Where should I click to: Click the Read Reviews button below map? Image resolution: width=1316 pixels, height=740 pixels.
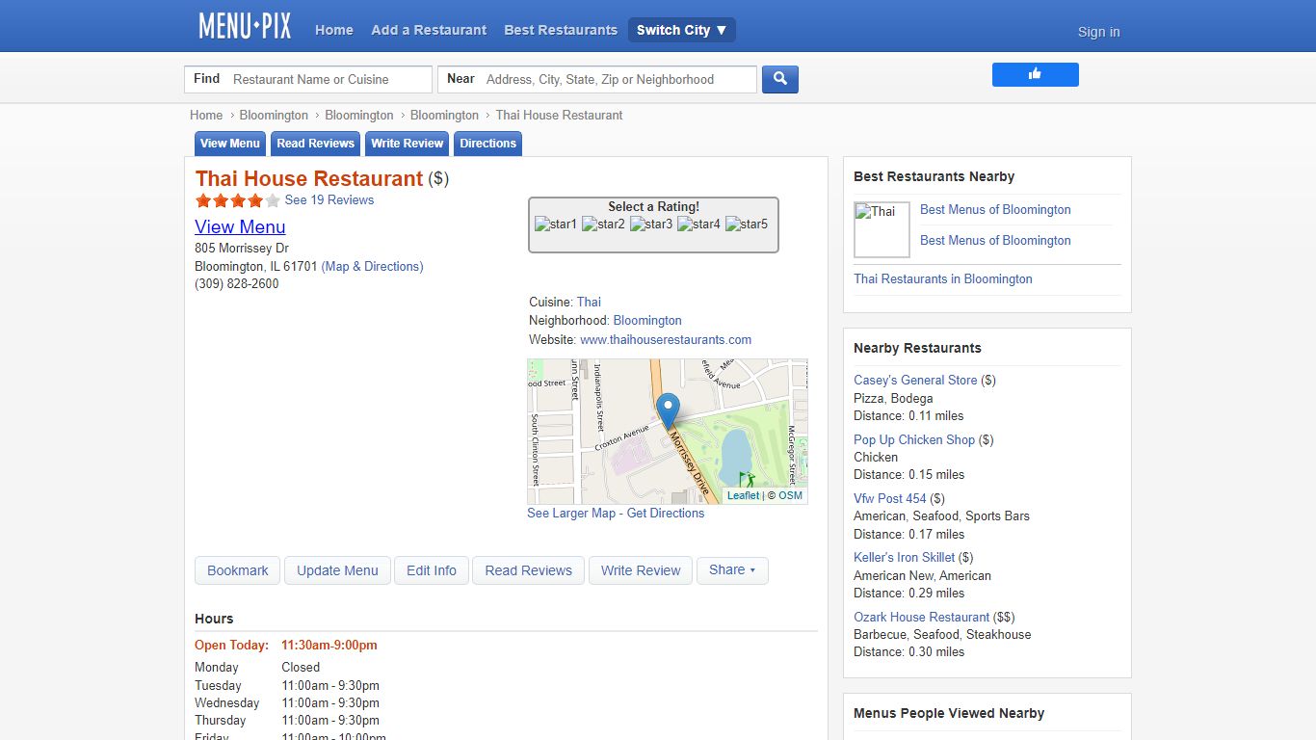coord(528,570)
